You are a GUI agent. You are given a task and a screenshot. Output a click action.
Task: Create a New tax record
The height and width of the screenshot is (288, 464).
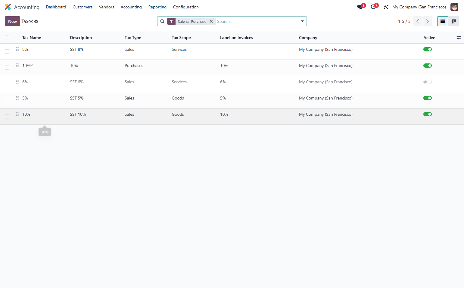pyautogui.click(x=12, y=21)
